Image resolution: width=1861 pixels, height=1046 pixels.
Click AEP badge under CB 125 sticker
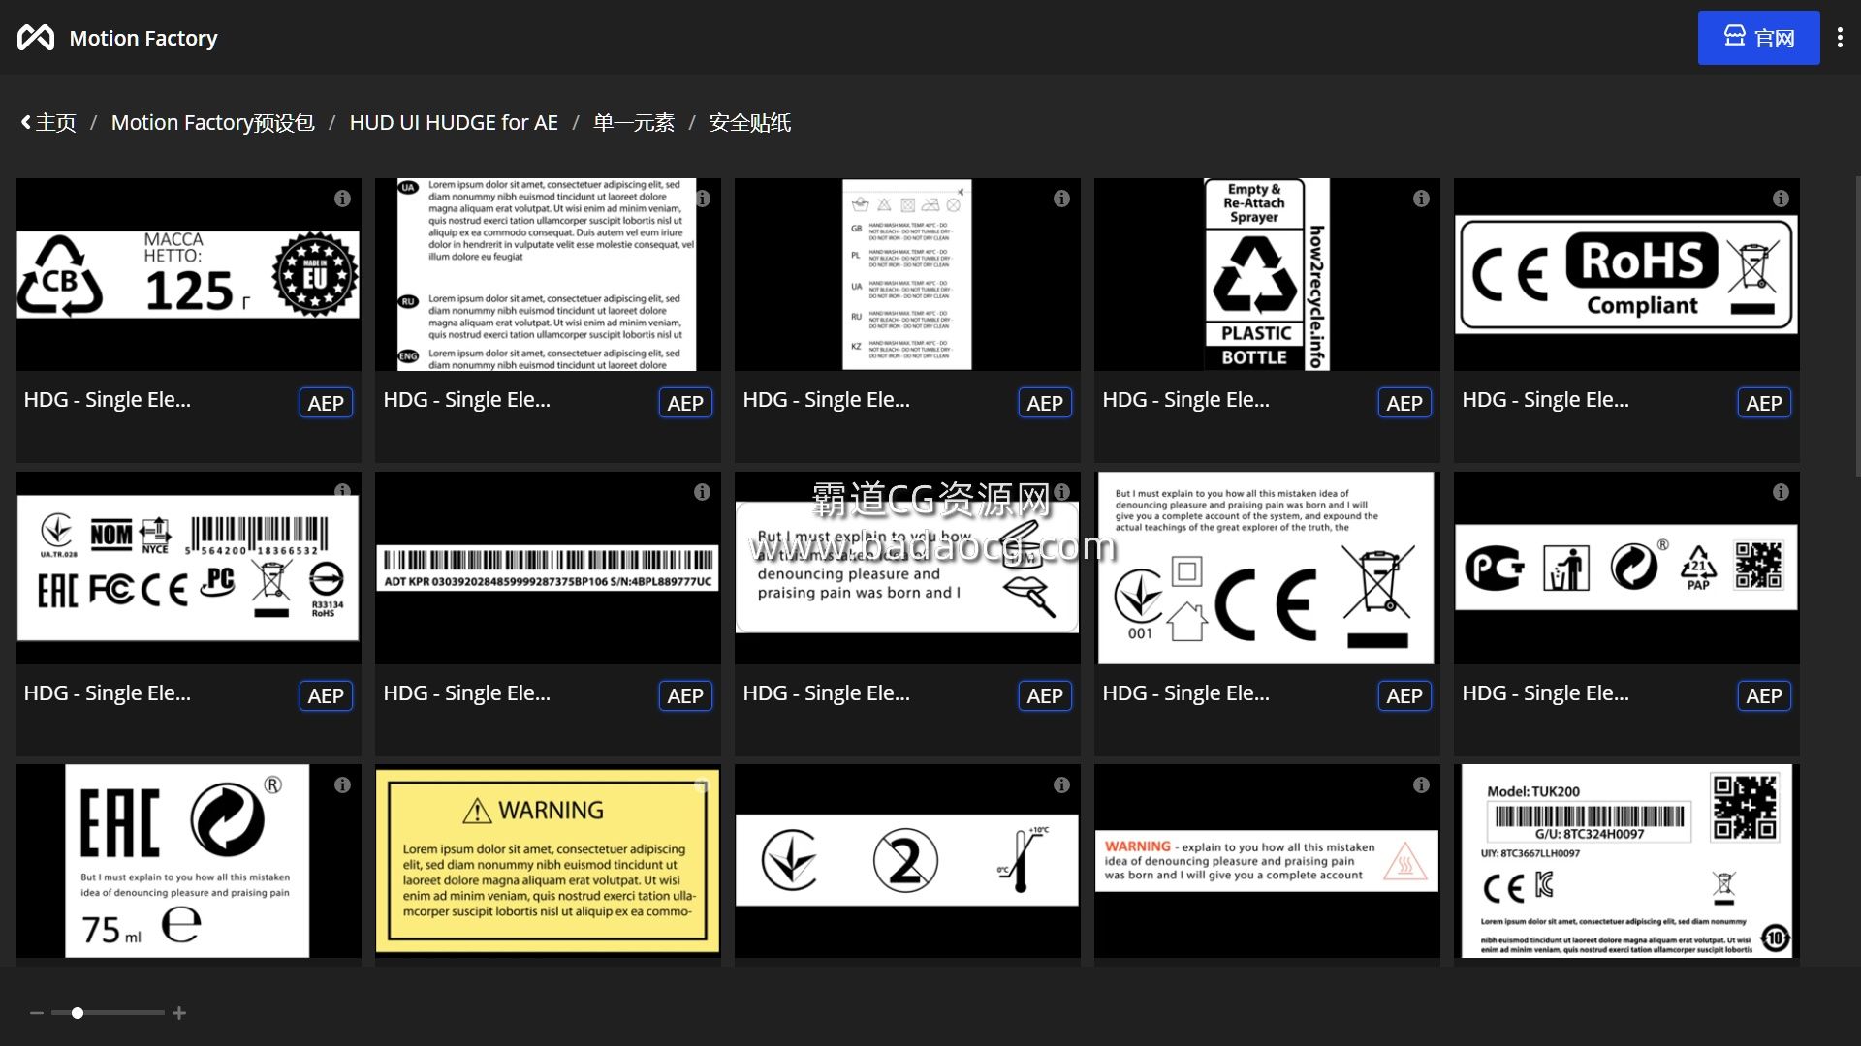point(326,403)
